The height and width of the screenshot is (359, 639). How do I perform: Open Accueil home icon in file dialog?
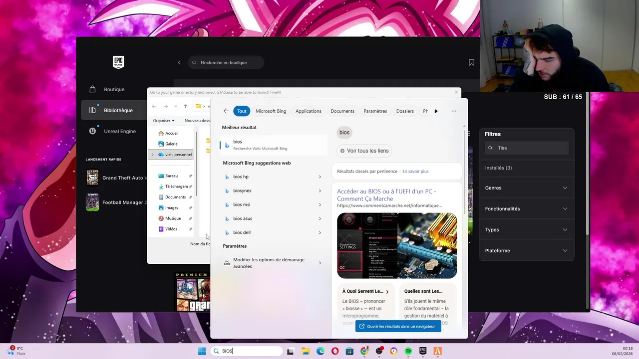[161, 133]
